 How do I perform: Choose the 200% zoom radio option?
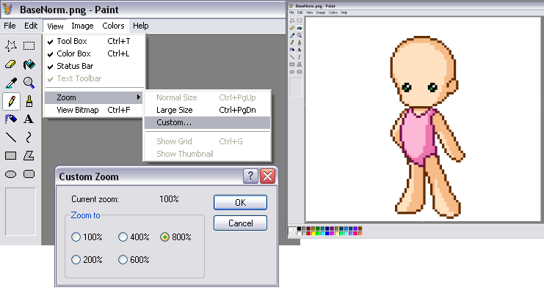coord(87,259)
